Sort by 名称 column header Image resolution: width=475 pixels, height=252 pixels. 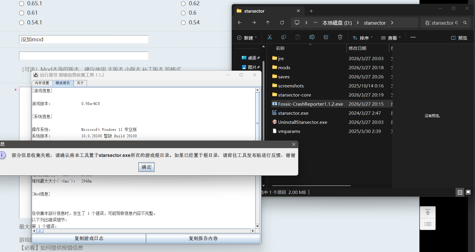pos(280,48)
